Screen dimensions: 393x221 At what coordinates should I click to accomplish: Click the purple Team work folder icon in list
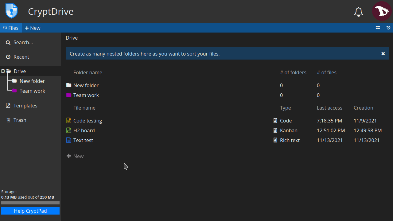pyautogui.click(x=69, y=95)
